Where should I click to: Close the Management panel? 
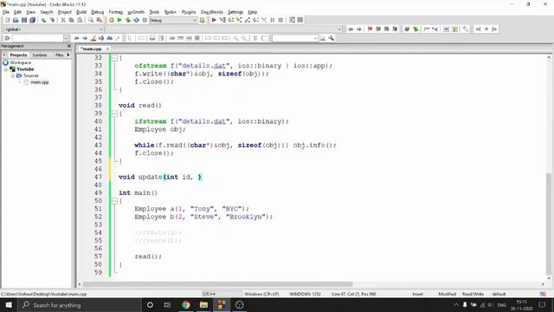69,46
